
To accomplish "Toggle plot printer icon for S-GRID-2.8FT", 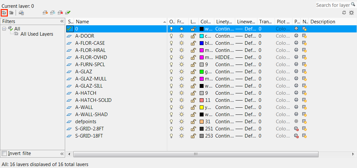I will click(x=296, y=129).
